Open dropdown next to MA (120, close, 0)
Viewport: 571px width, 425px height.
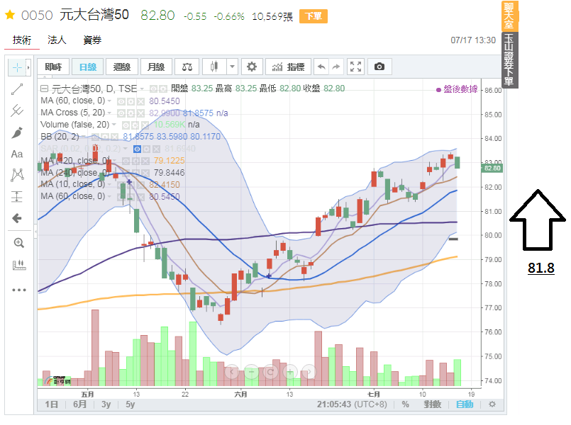(x=114, y=161)
